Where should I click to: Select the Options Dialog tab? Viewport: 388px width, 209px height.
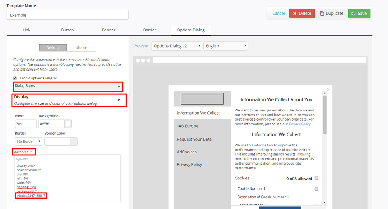click(x=191, y=30)
